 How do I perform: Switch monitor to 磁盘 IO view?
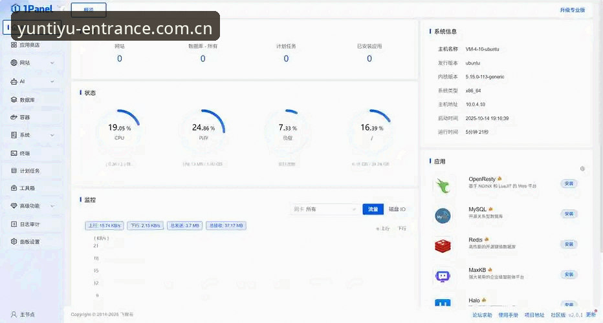397,209
